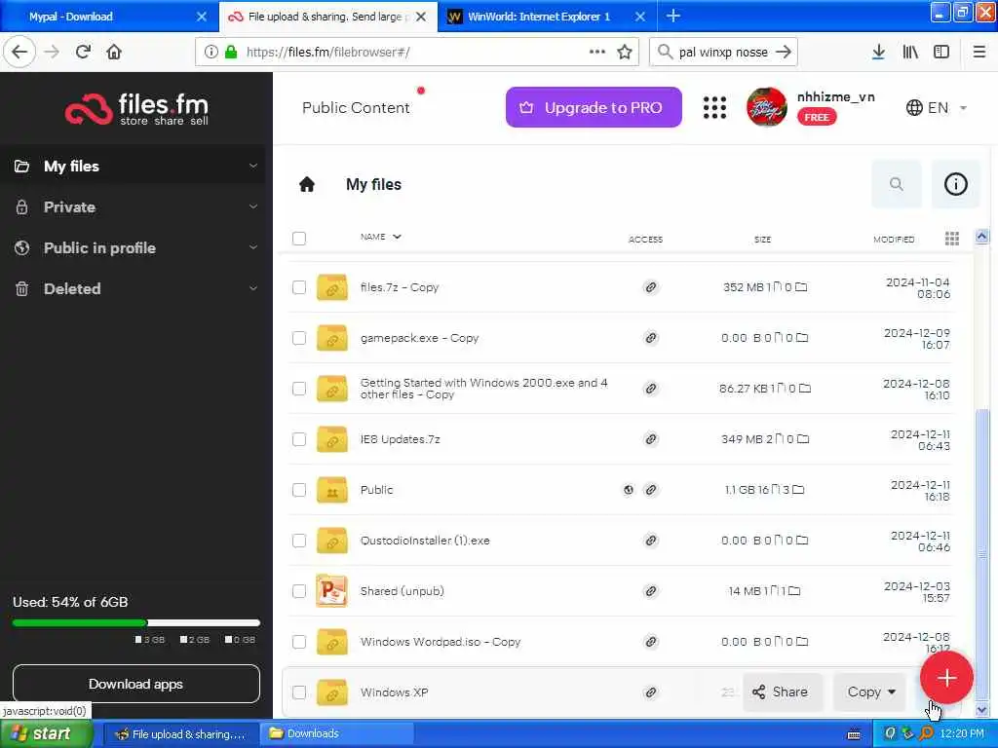The width and height of the screenshot is (998, 748).
Task: Open the EN language dropdown
Action: point(937,107)
